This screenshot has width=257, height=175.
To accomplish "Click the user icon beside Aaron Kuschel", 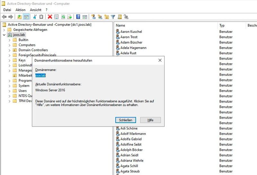I will 118,31.
